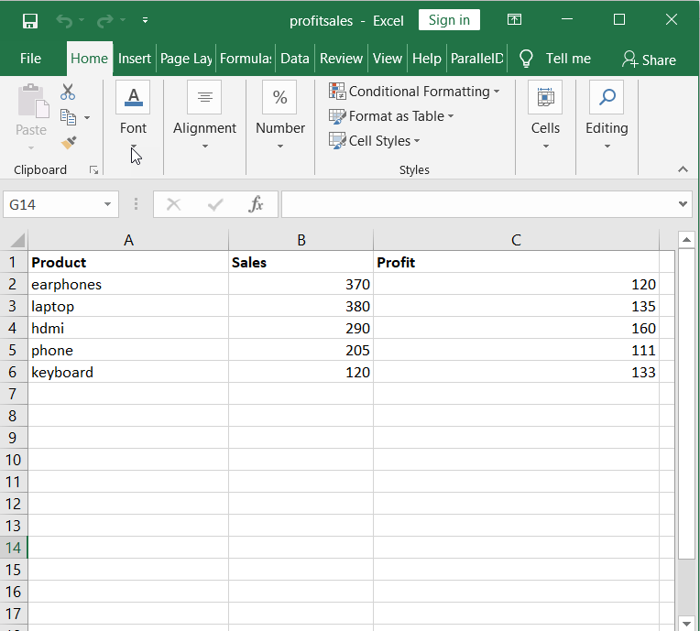Open the Clipboard dialog launcher

93,170
